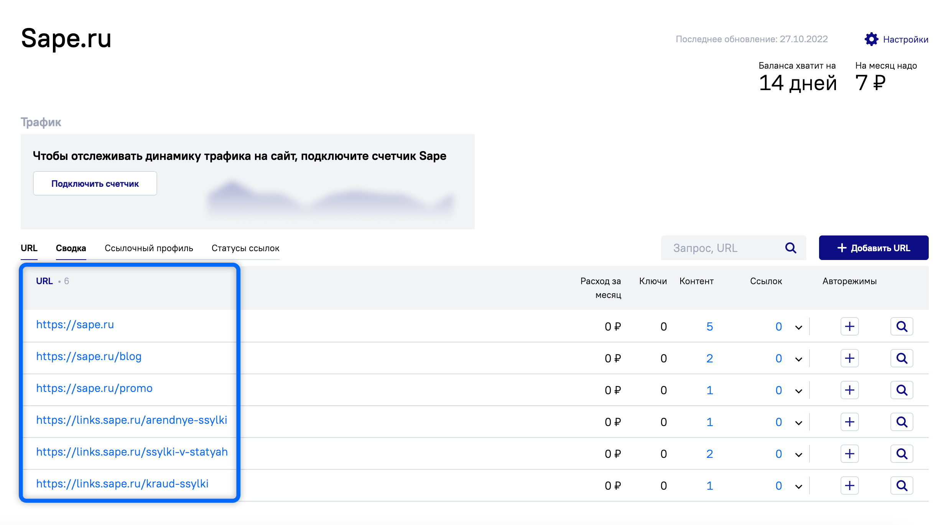Click magnifier icon in kraud-ssylki row
The image size is (941, 525).
coord(902,486)
